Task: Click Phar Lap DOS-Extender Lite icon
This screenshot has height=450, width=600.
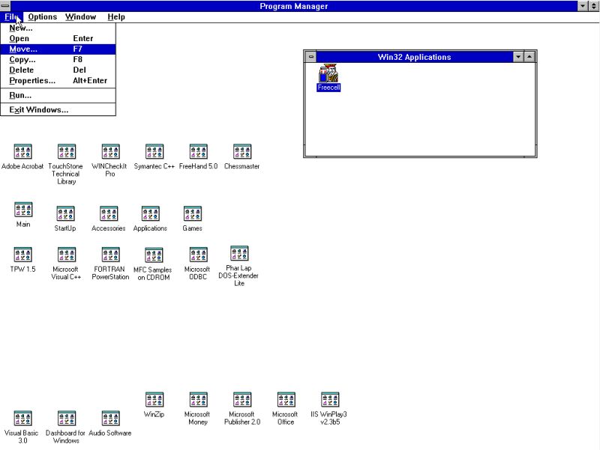Action: [x=239, y=253]
